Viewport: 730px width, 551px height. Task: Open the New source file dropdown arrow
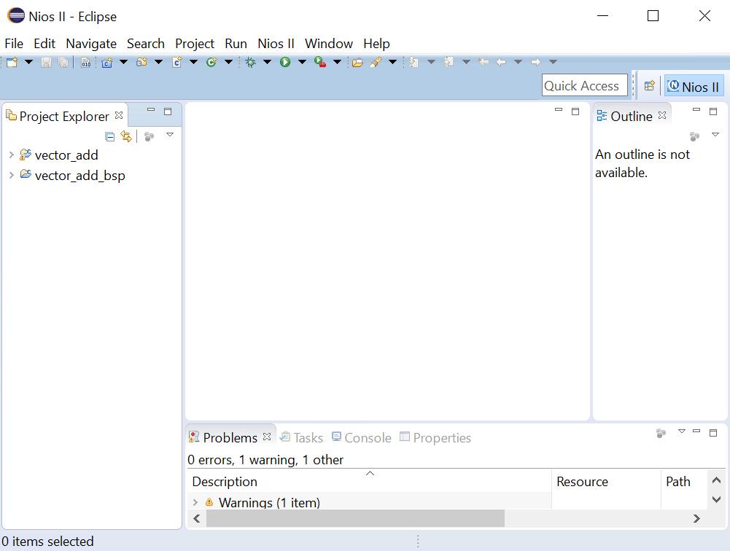[x=193, y=62]
